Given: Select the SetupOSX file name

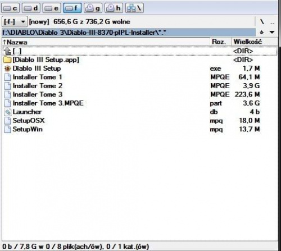Looking at the screenshot, I should coord(29,121).
